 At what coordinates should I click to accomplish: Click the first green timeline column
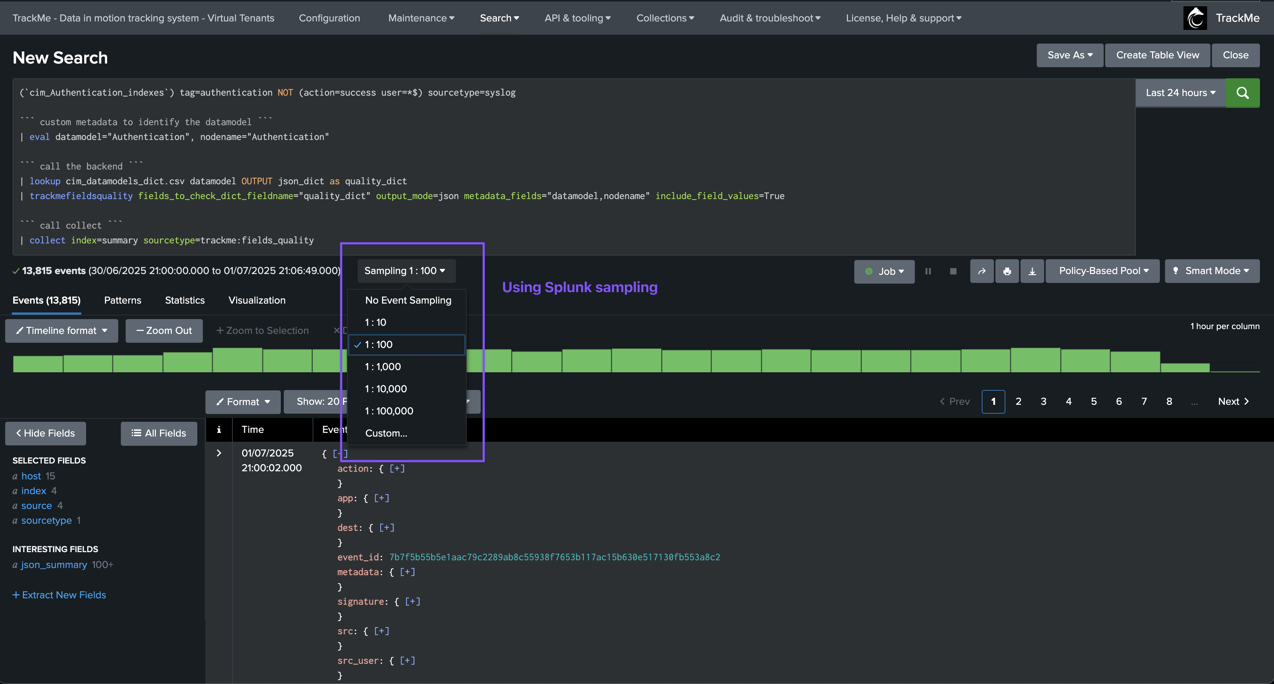tap(38, 364)
